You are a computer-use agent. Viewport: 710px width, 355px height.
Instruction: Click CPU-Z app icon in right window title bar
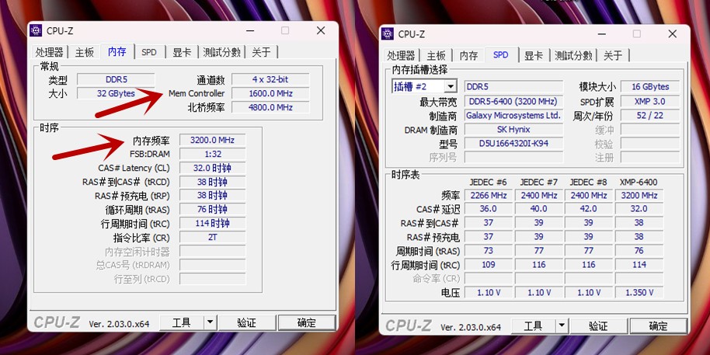coord(388,34)
